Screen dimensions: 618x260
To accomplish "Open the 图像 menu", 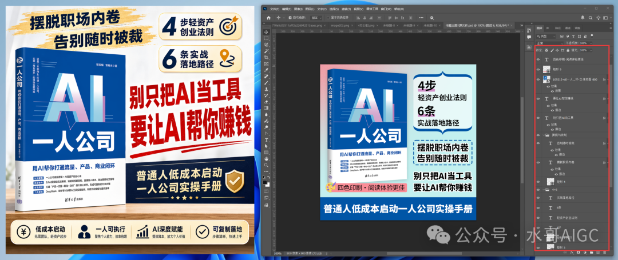I will (298, 9).
